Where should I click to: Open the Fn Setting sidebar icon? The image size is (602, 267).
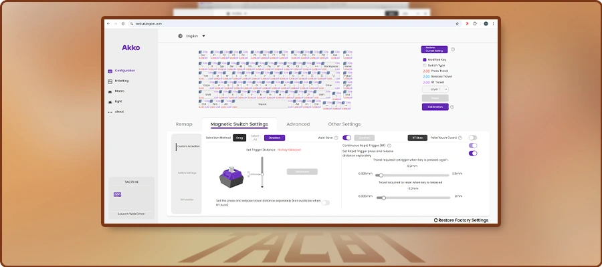pyautogui.click(x=110, y=81)
